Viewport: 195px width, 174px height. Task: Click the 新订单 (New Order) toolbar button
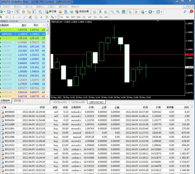point(51,12)
